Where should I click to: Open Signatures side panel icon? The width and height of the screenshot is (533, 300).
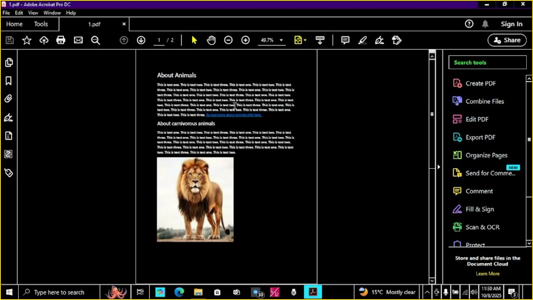pos(9,117)
